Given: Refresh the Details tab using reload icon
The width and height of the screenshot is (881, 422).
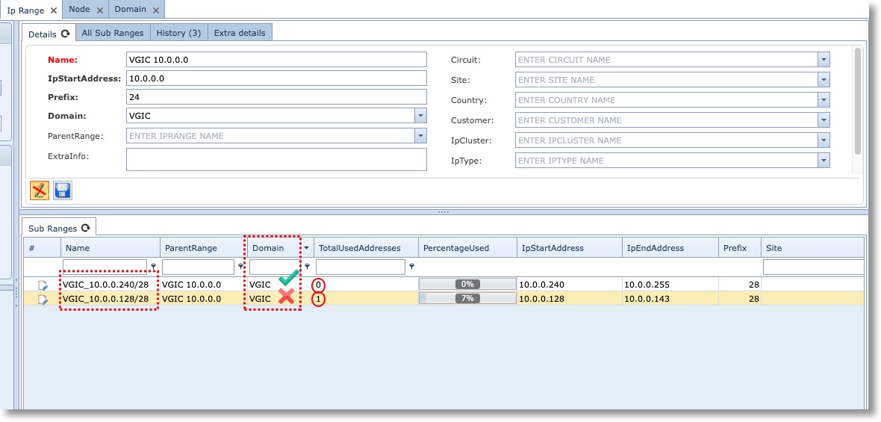Looking at the screenshot, I should [x=66, y=34].
